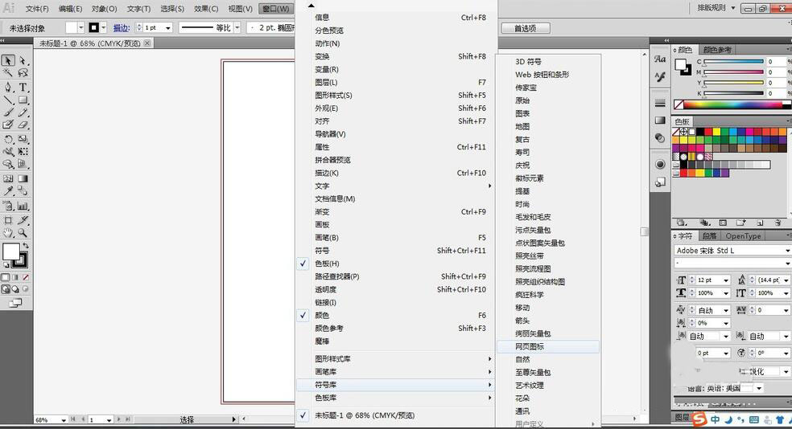The image size is (792, 429).
Task: Click the change screen mode icon
Action: (15, 303)
